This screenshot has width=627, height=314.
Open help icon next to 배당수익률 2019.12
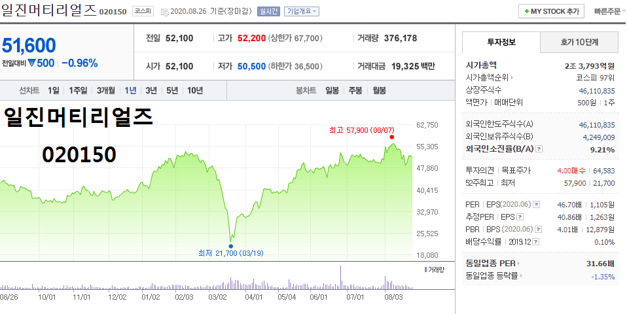tap(536, 242)
